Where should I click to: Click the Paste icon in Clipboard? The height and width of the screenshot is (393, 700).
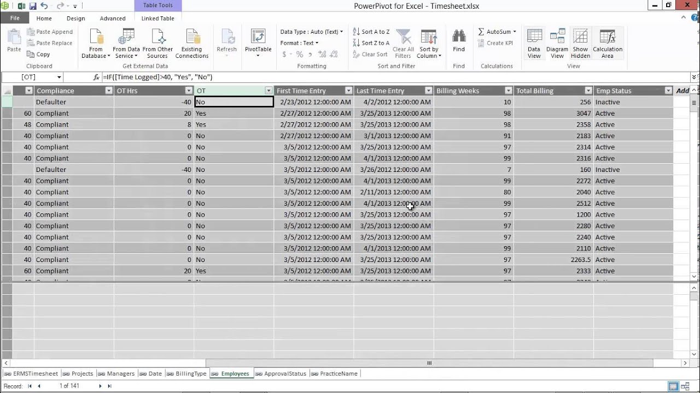(14, 40)
